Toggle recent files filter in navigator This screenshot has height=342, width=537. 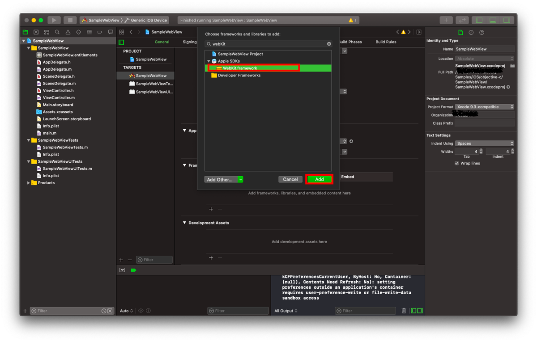[x=104, y=311]
